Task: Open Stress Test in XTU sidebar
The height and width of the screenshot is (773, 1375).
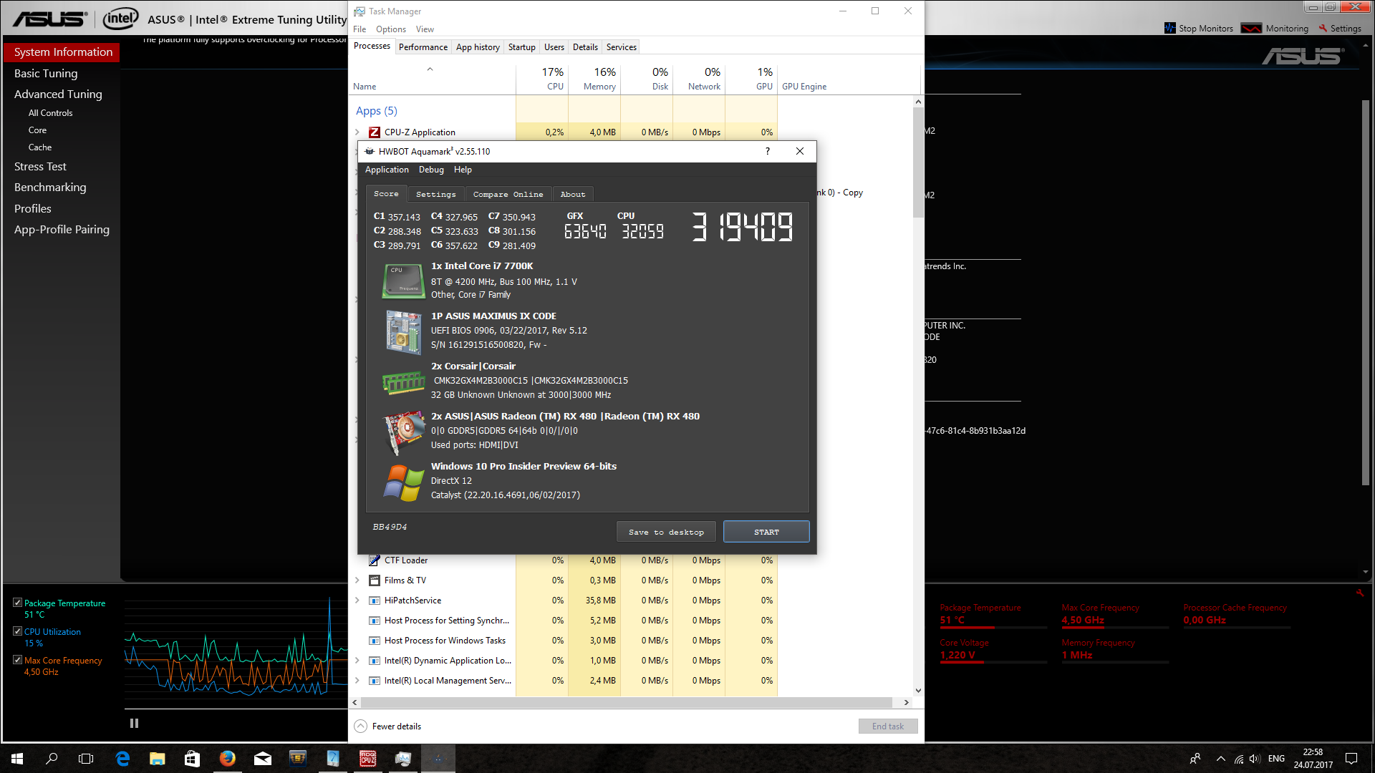Action: (x=40, y=167)
